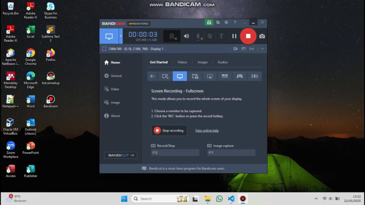
Task: Show hidden system tray icons
Action: (x=316, y=199)
